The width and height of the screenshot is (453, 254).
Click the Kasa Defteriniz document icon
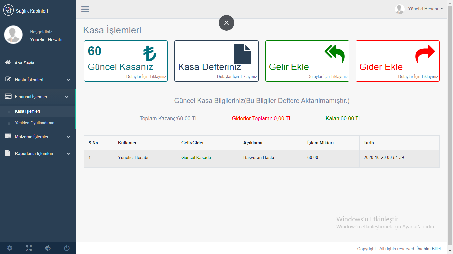click(x=242, y=54)
